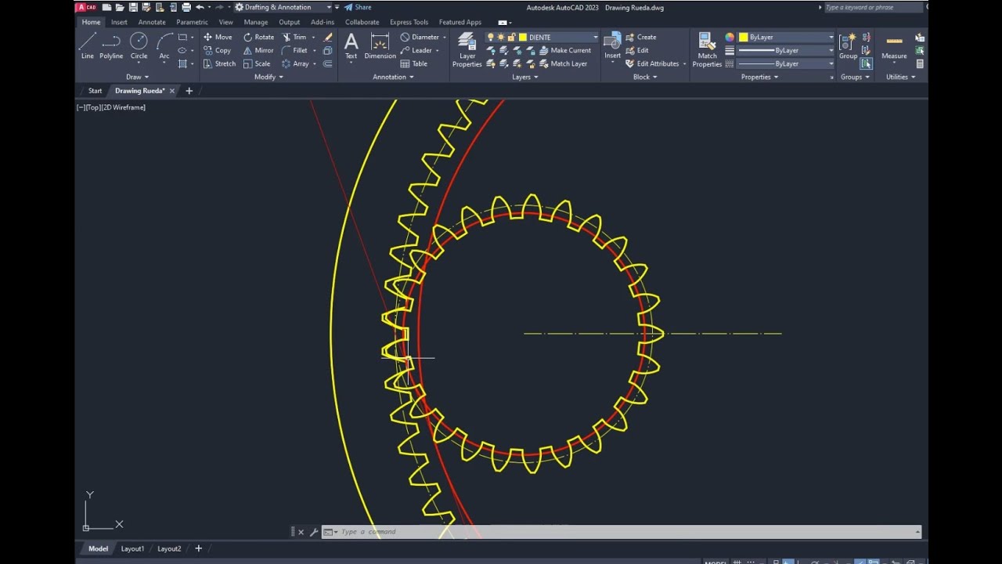
Task: Choose the Stretch command
Action: pyautogui.click(x=219, y=63)
